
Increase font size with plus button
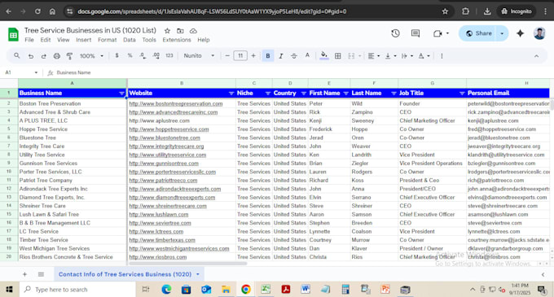tap(253, 55)
